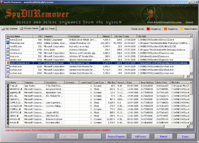Sort DLL list by DLL Name header
Viewport: 199px width, 143px height.
[x=14, y=82]
